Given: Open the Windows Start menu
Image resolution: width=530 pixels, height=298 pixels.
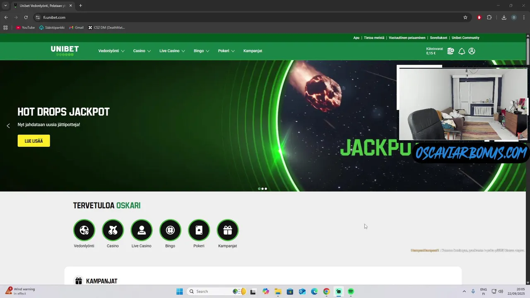Looking at the screenshot, I should [x=179, y=291].
